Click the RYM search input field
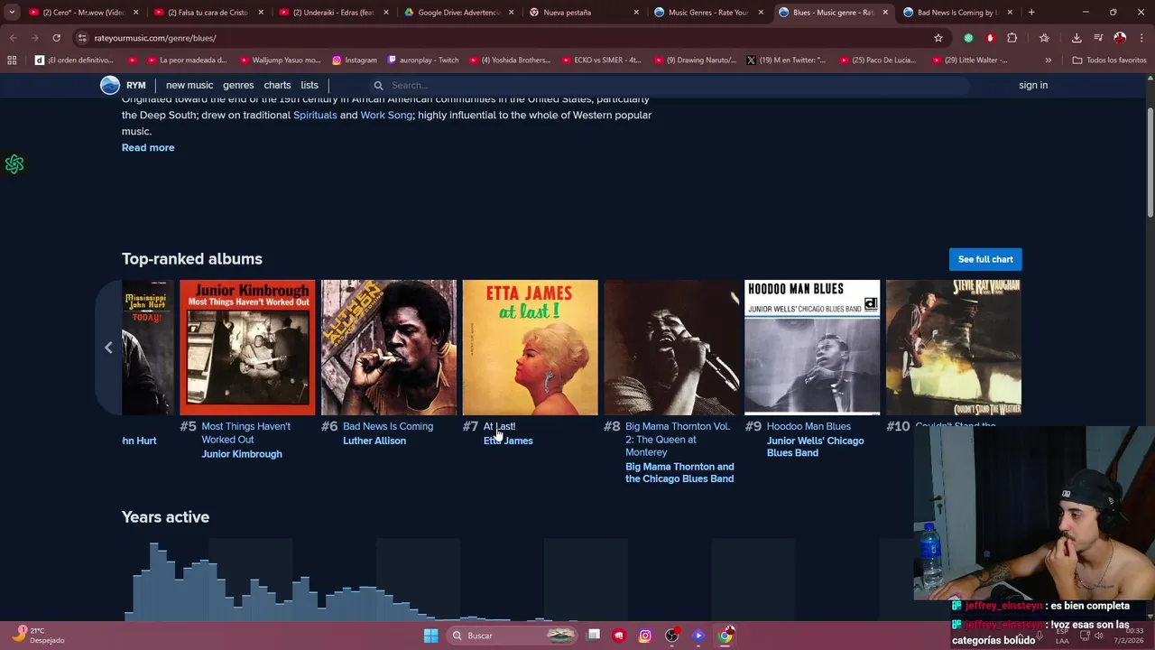1155x650 pixels. [668, 86]
